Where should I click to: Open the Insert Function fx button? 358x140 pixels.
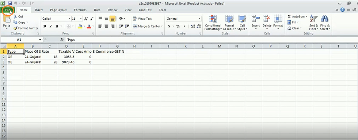click(x=62, y=40)
